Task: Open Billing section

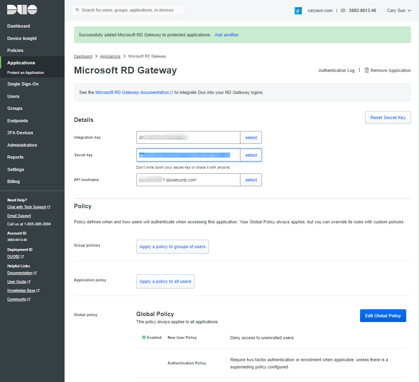Action: point(14,182)
